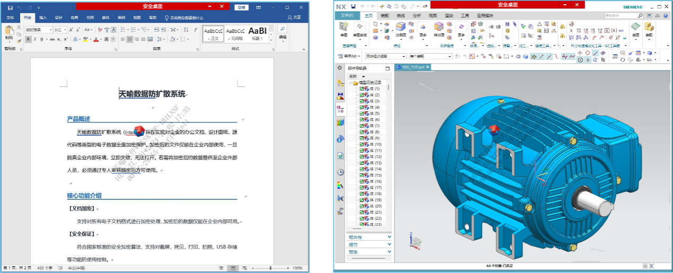Switch to the 插入 ribbon tab
Screen dimensions: 673x273
(43, 17)
